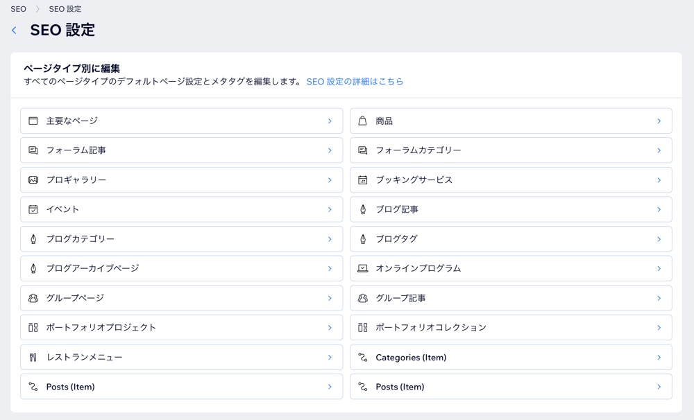Click the 商品 shopping bag icon
This screenshot has height=420, width=694.
click(x=362, y=121)
